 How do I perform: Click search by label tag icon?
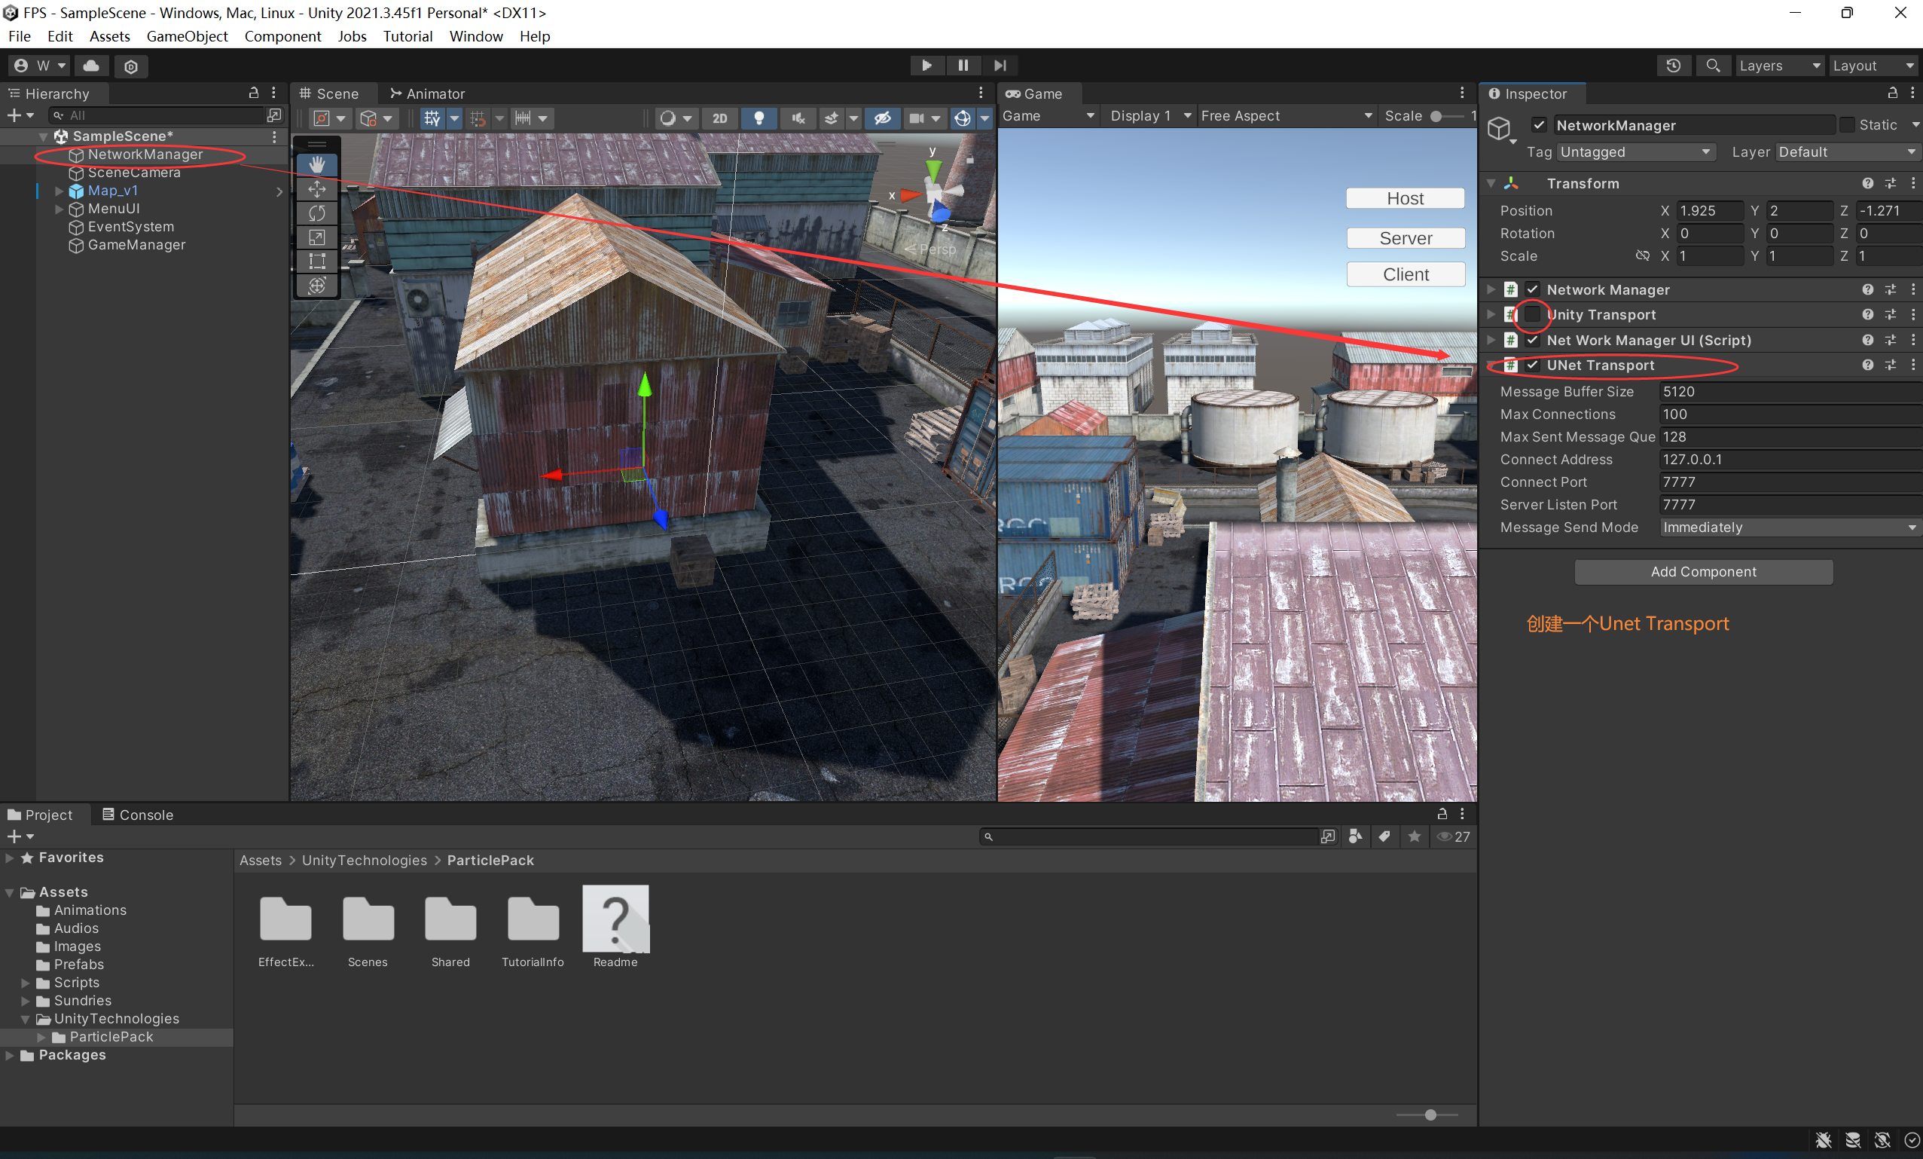[1384, 836]
